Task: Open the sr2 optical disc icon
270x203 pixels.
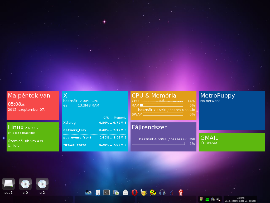Action: pos(42,184)
